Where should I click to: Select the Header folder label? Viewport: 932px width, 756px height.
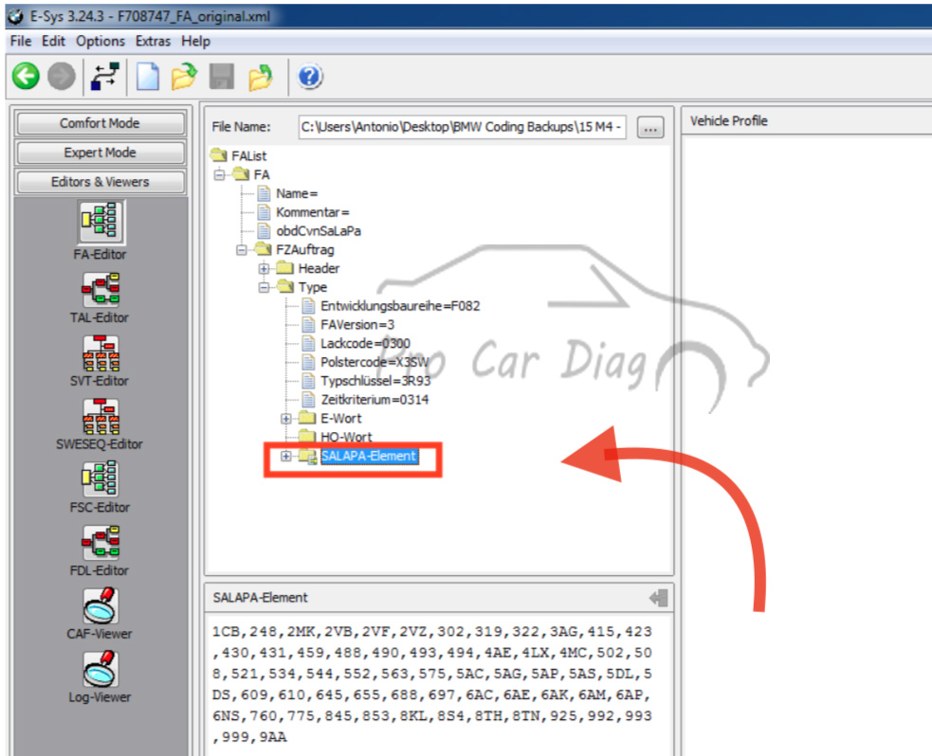(x=319, y=268)
